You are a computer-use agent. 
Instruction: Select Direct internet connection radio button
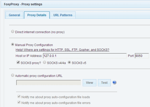click(13, 31)
